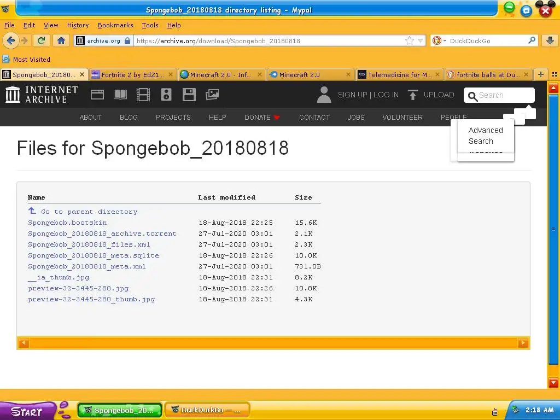Viewport: 560px width, 420px height.
Task: Switch to the Minecraft 2.0 - Inf... tab
Action: click(x=222, y=74)
